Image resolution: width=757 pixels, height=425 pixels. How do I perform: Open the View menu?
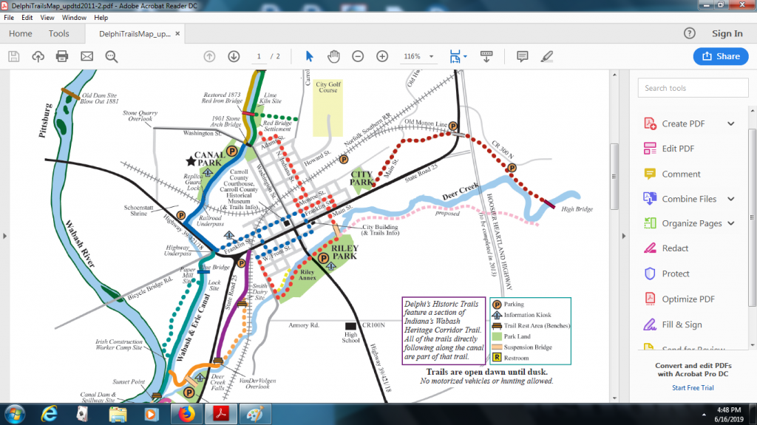47,17
